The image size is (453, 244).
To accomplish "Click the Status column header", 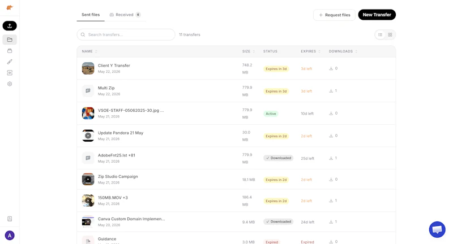I will (x=270, y=51).
